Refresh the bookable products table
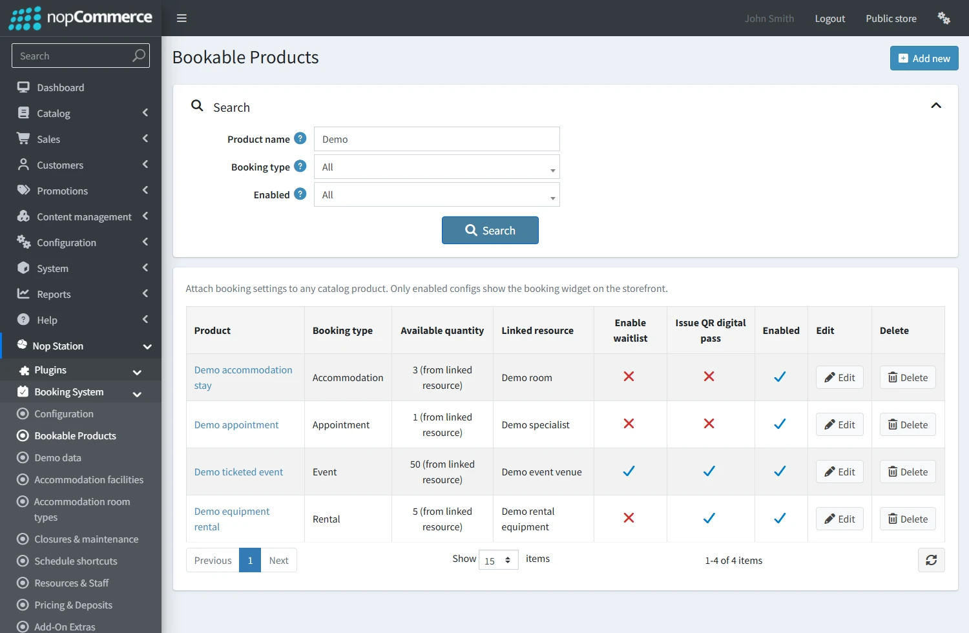Image resolution: width=969 pixels, height=633 pixels. click(931, 560)
